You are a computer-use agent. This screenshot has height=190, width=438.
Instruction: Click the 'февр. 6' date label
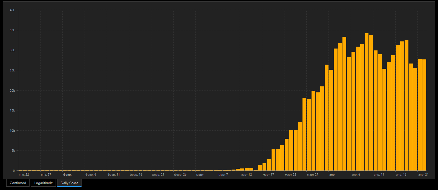[x=91, y=174]
